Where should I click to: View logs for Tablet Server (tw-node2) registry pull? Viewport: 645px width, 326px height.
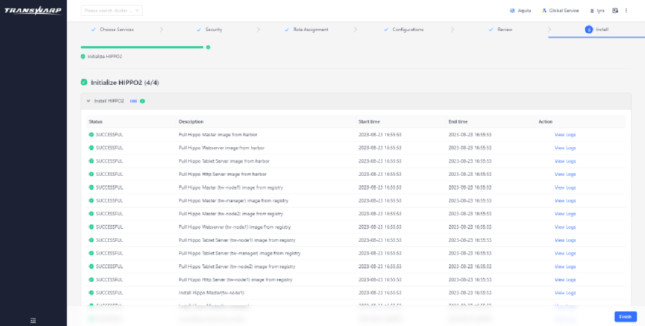coord(565,267)
